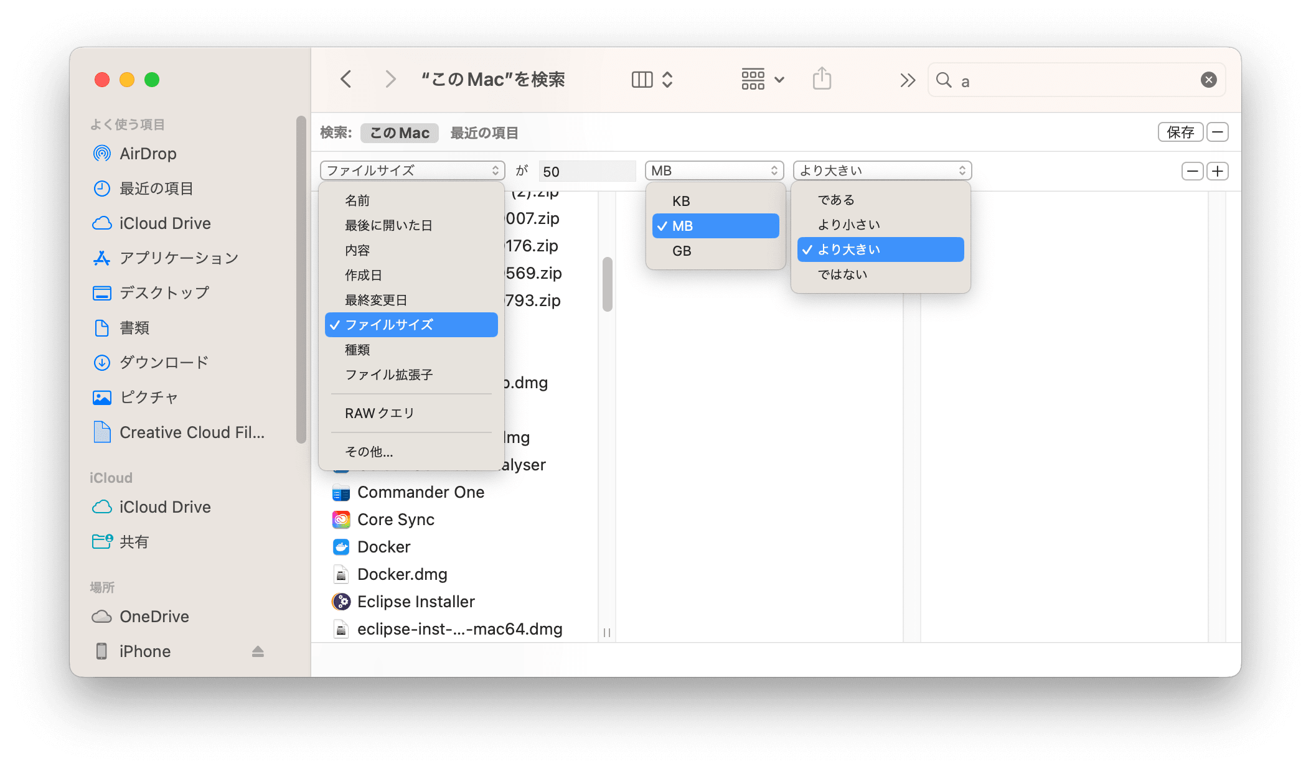Add a new search rule with plus button
This screenshot has width=1311, height=769.
pos(1218,171)
